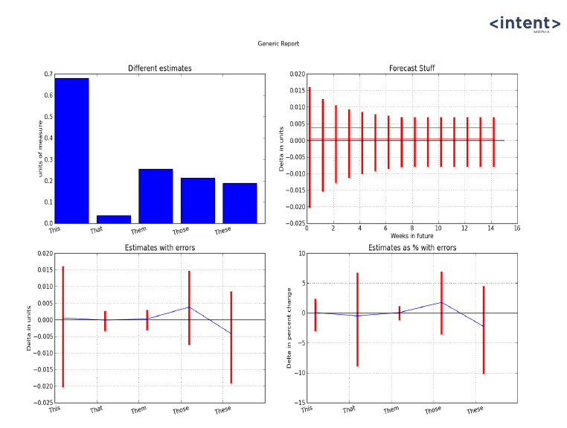Click the Intent Media logo
567x428 pixels.
pos(525,25)
